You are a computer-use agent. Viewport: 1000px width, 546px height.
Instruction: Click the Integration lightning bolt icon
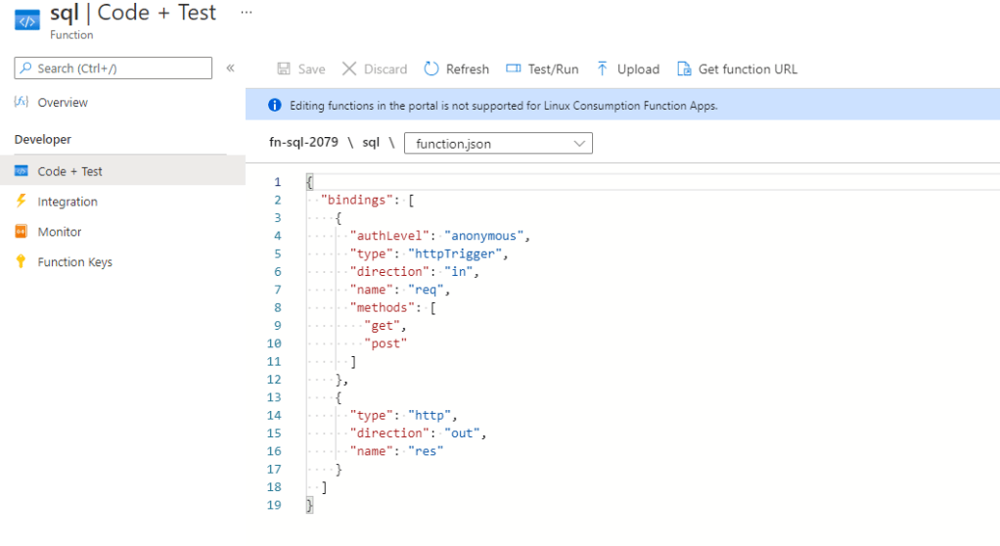(x=22, y=202)
